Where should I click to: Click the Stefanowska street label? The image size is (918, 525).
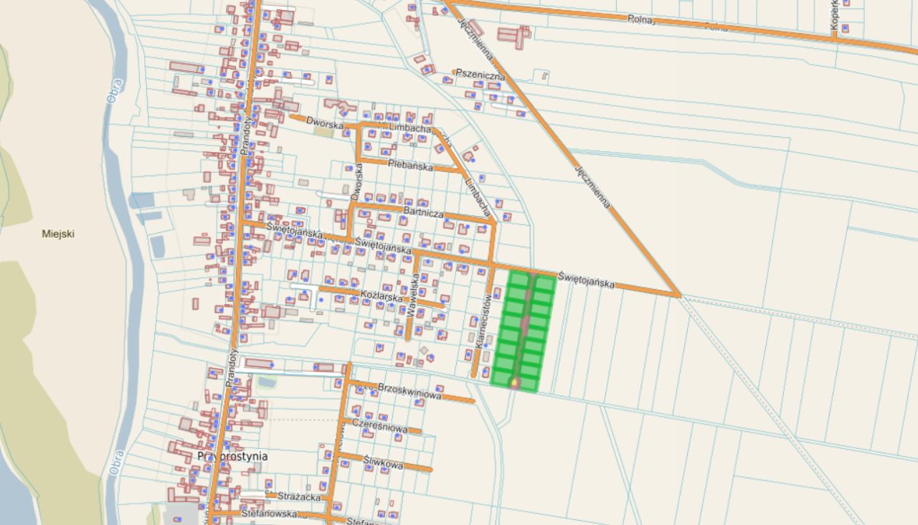coord(269,514)
